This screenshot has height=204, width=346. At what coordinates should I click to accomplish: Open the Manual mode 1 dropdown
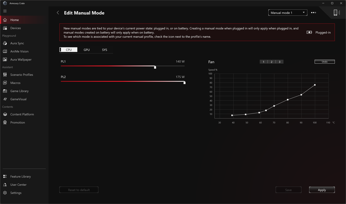(x=287, y=13)
